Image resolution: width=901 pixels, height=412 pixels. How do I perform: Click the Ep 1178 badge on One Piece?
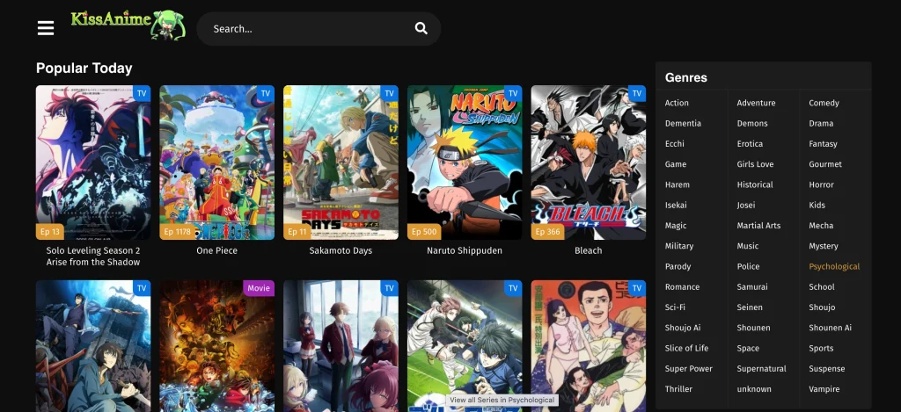coord(178,232)
